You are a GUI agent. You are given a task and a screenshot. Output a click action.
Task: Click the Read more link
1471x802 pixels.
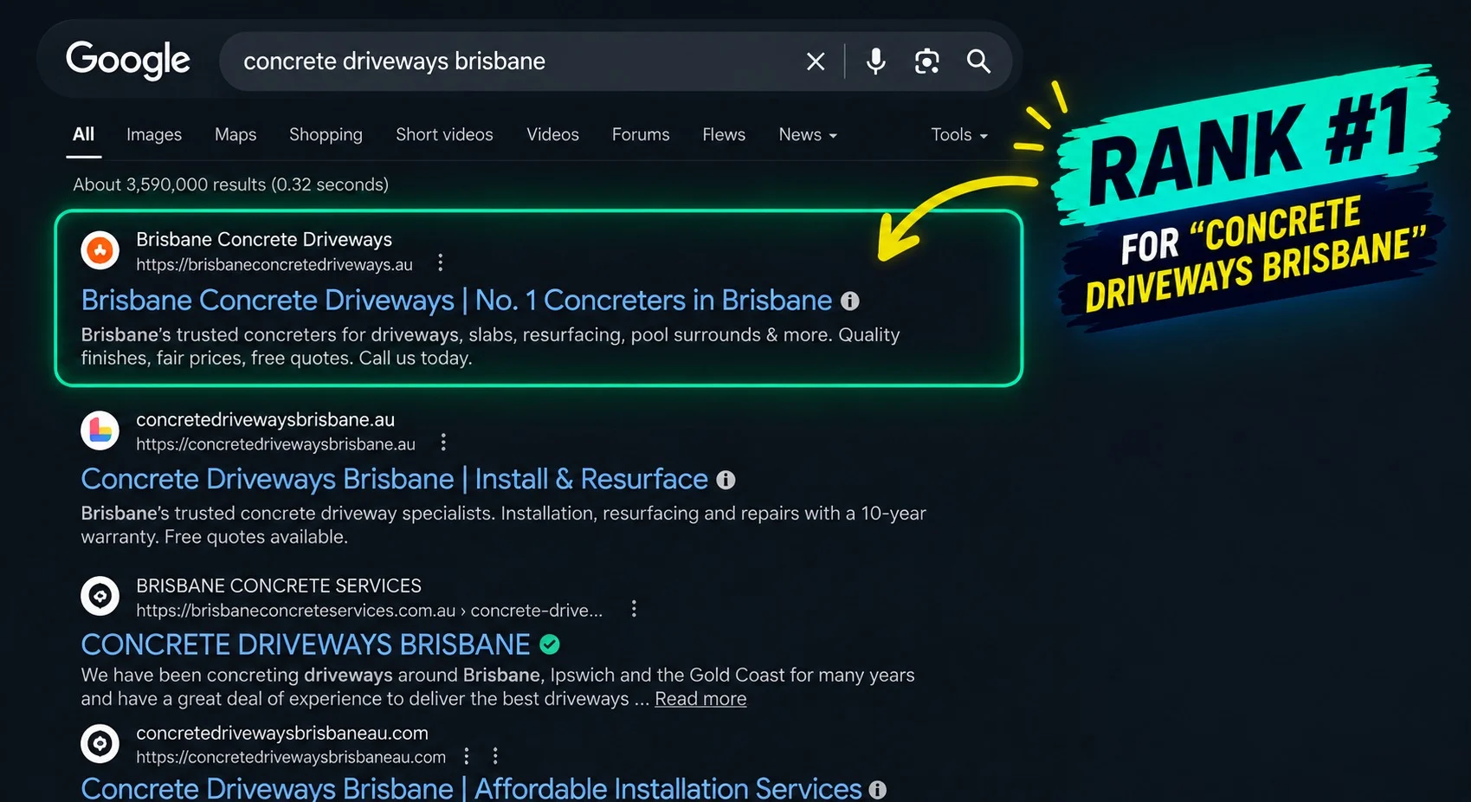point(700,699)
